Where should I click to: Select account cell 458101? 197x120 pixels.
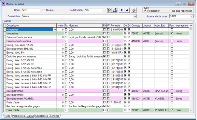tap(136, 91)
